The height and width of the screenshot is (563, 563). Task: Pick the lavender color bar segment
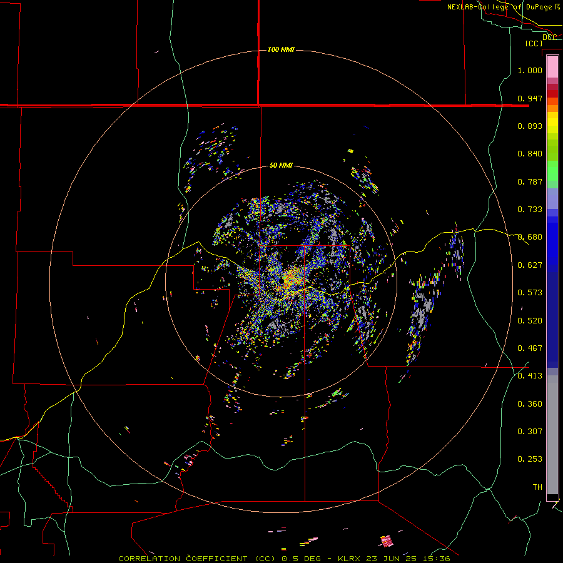click(552, 199)
